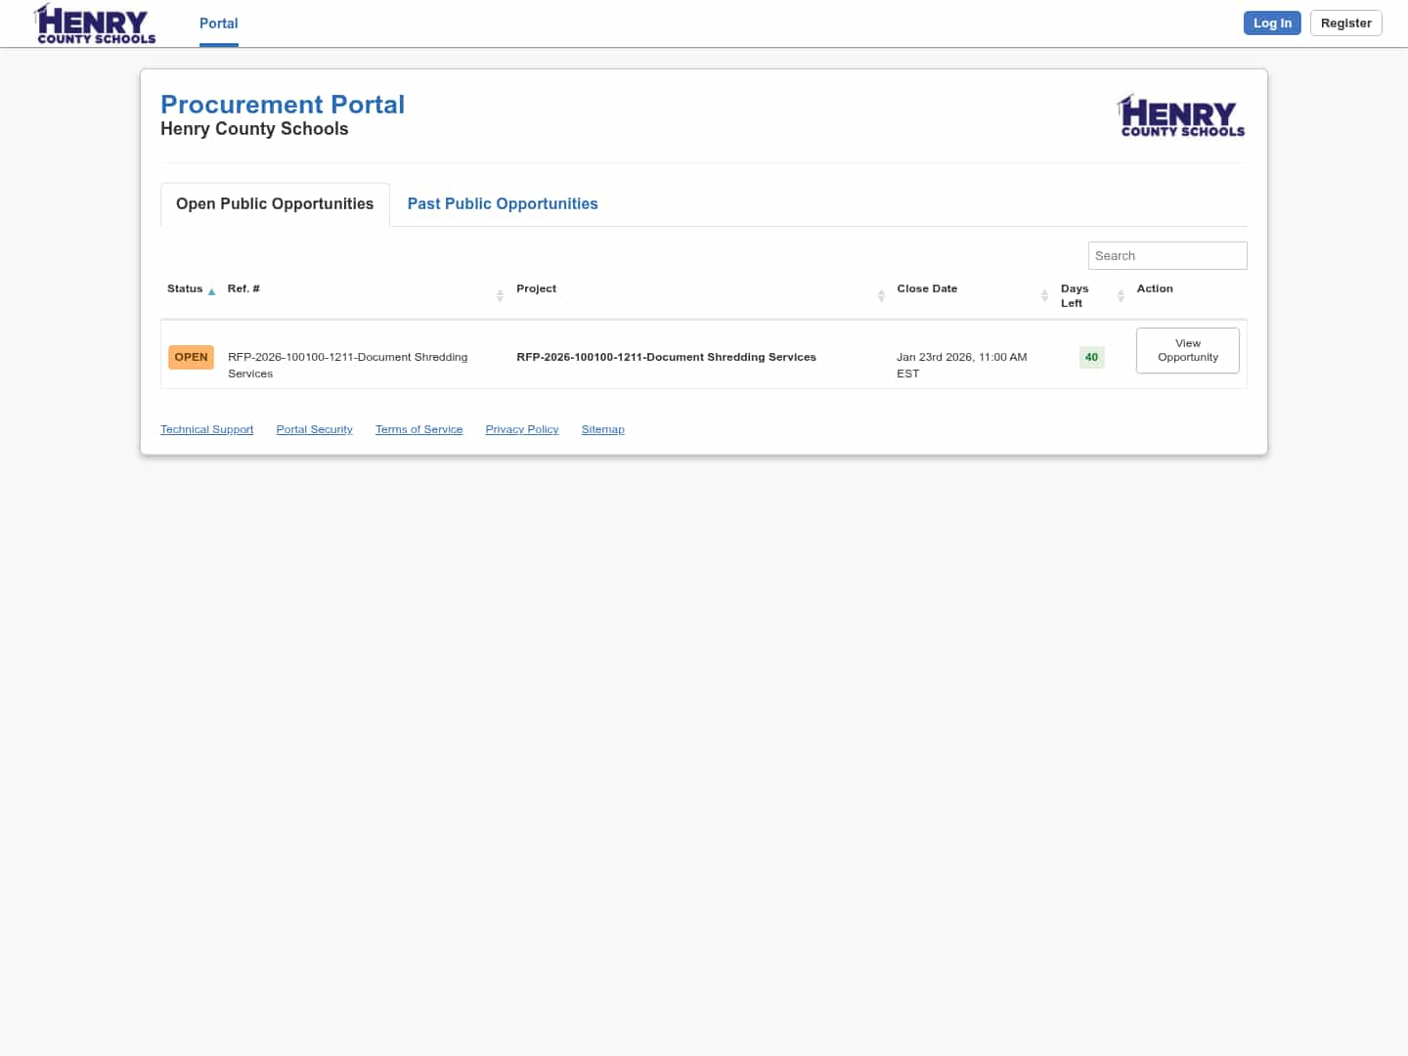Viewport: 1408px width, 1056px height.
Task: View the Terms of Service
Action: (x=418, y=428)
